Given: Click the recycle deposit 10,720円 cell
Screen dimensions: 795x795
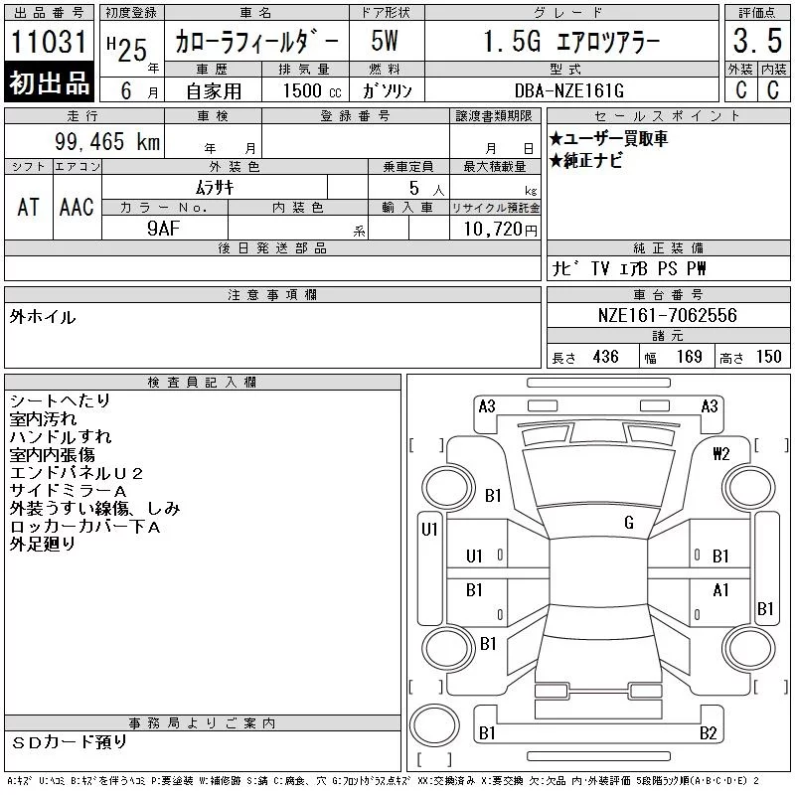Looking at the screenshot, I should pyautogui.click(x=495, y=229).
